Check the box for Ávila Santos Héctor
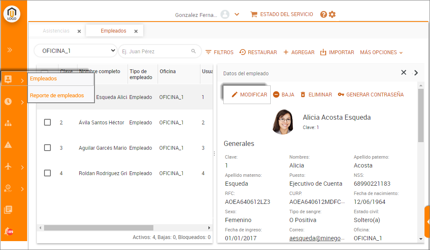The height and width of the screenshot is (250, 430). click(47, 122)
